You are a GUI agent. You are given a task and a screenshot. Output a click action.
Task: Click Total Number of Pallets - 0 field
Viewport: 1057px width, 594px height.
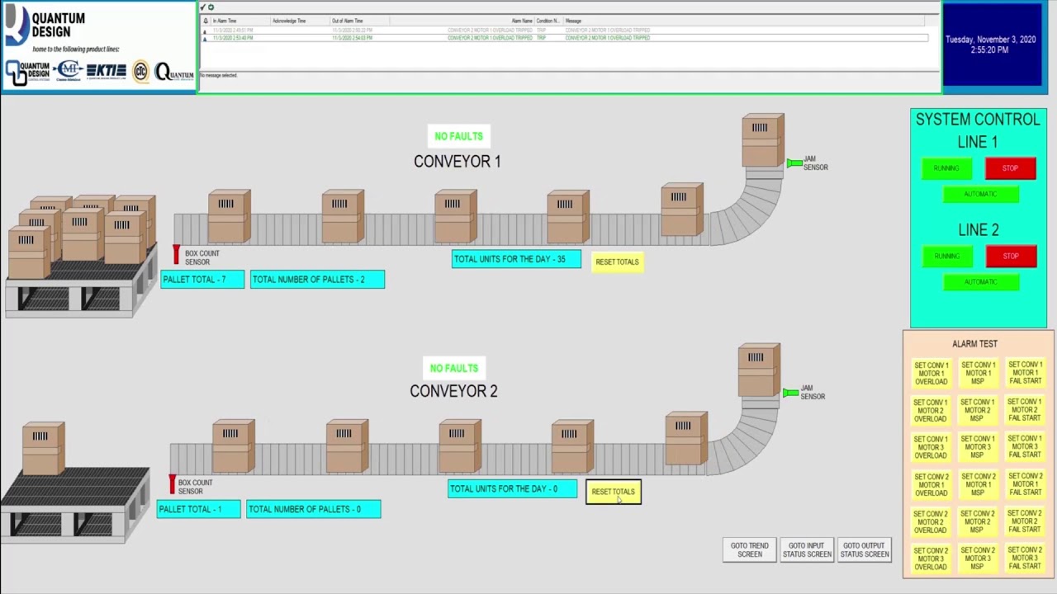[314, 509]
